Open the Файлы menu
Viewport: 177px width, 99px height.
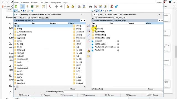(x=17, y=2)
